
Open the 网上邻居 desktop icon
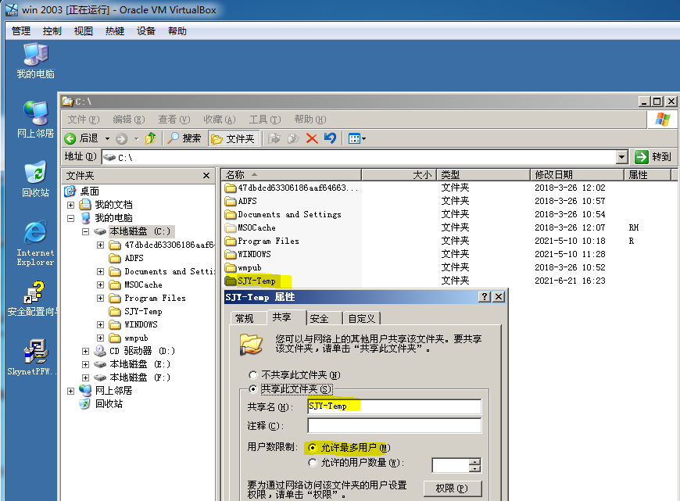coord(35,120)
